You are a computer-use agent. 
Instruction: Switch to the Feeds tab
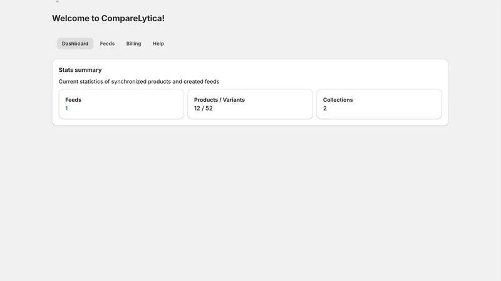coord(107,44)
